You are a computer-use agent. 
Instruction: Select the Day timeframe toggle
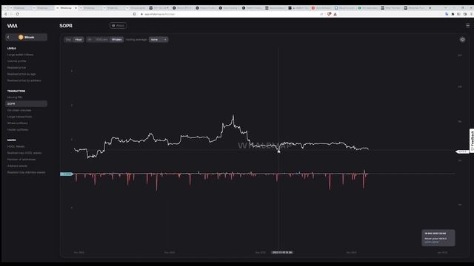tap(68, 39)
